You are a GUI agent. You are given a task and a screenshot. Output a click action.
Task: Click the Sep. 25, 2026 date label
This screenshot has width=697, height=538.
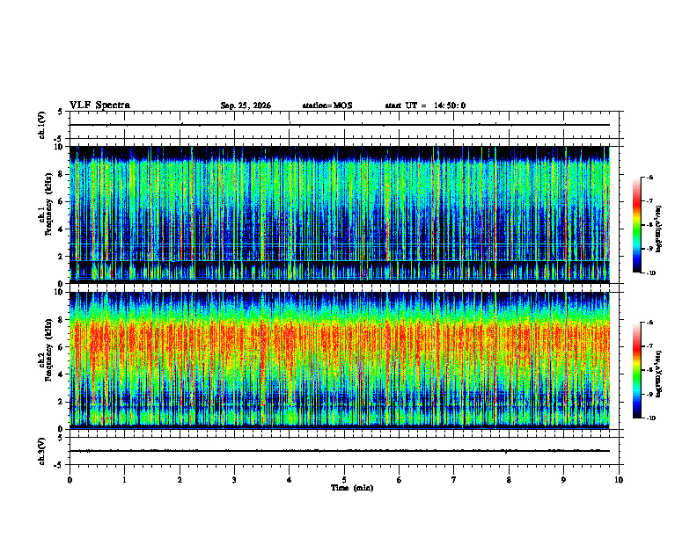point(246,105)
